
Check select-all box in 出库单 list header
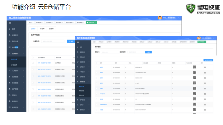(33, 57)
